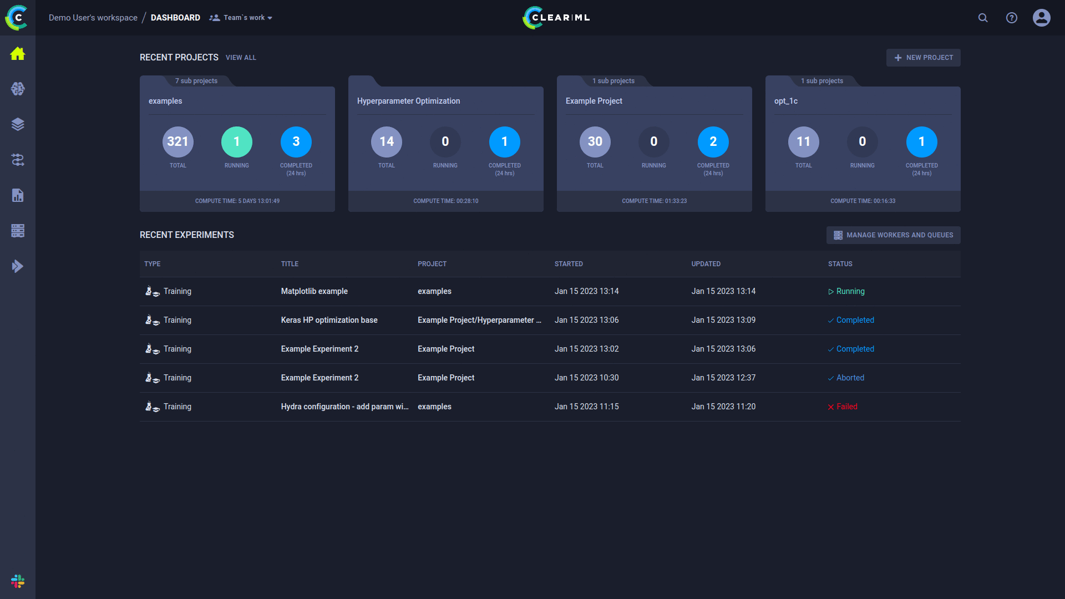The width and height of the screenshot is (1065, 599).
Task: Click VIEW ALL next to Recent Projects
Action: (x=241, y=57)
